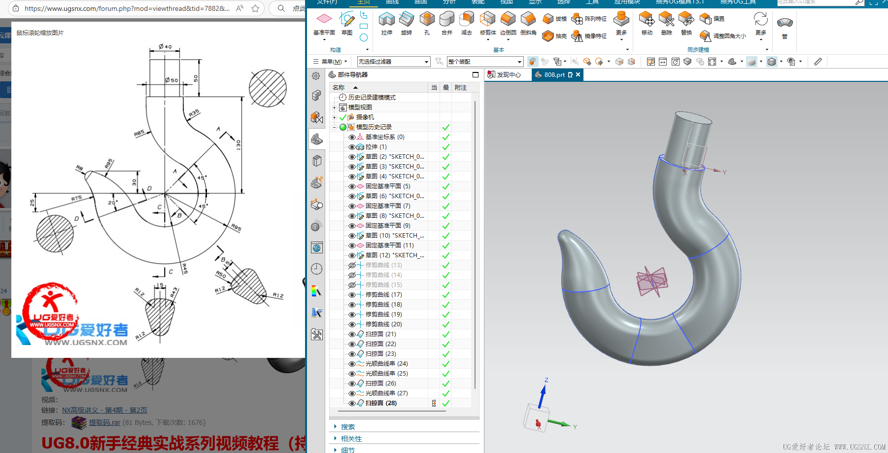Download the 提取码.rar attachment

[x=104, y=422]
